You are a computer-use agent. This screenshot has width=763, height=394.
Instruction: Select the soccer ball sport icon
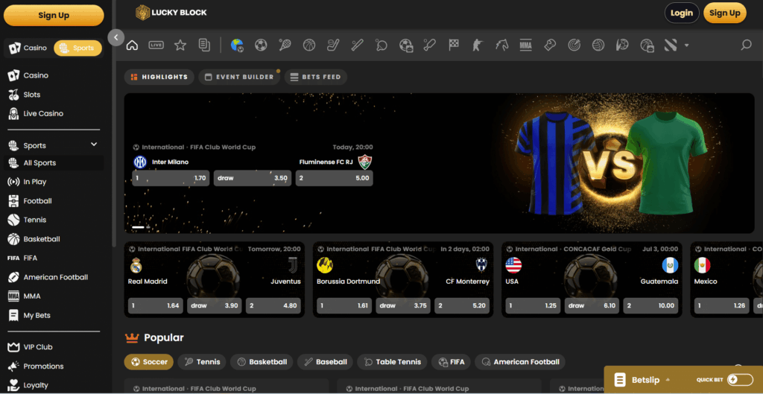(261, 45)
